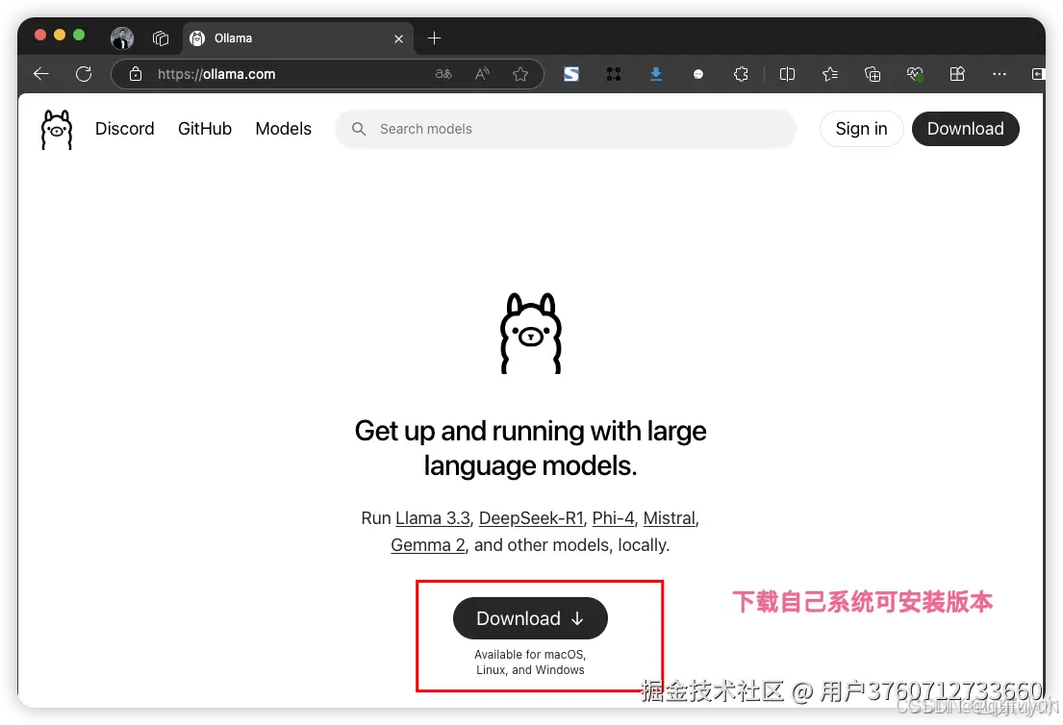Screen dimensions: 1063x725
Task: Open the Gemma 2 link
Action: pyautogui.click(x=428, y=545)
